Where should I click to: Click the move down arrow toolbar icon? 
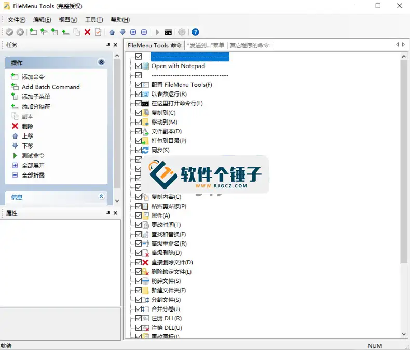(122, 32)
